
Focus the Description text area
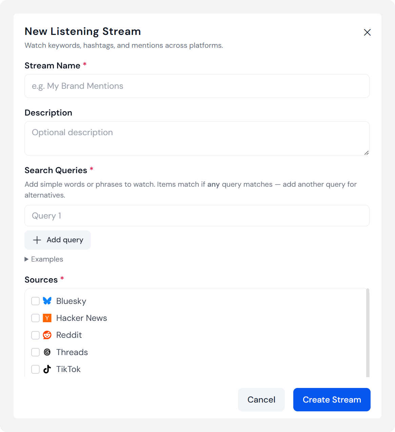(x=197, y=138)
